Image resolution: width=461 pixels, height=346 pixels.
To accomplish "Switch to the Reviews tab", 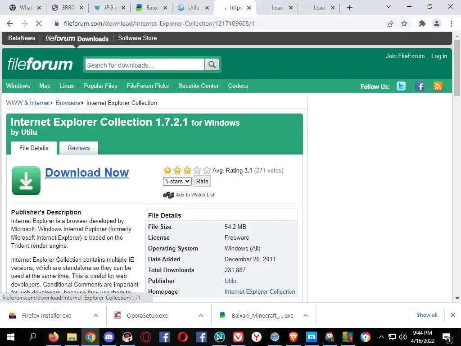I will coord(79,148).
